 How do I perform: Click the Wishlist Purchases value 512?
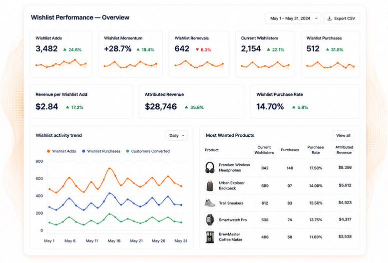click(x=313, y=49)
